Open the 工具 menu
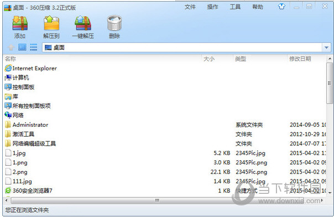 pos(235,7)
